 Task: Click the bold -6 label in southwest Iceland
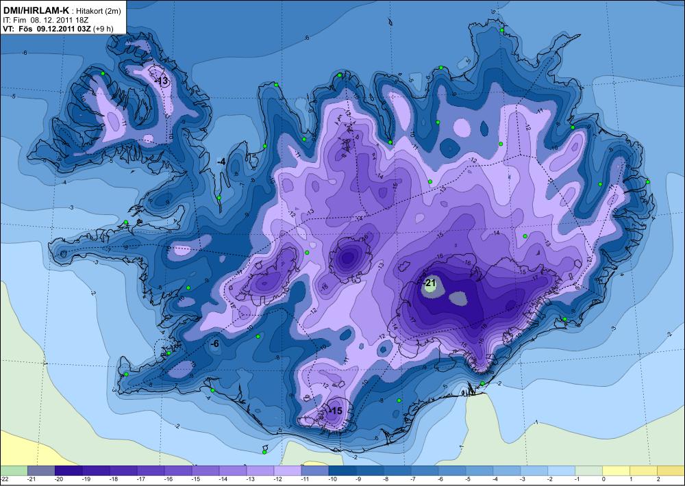(214, 344)
